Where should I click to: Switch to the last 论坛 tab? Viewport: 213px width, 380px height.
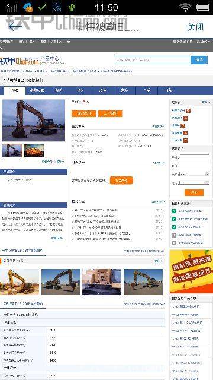169,90
